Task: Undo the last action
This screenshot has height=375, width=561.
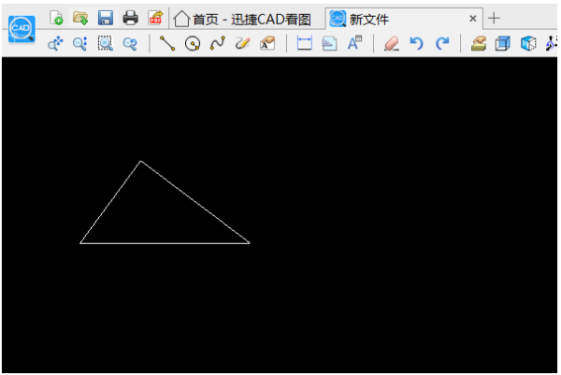Action: coord(417,43)
